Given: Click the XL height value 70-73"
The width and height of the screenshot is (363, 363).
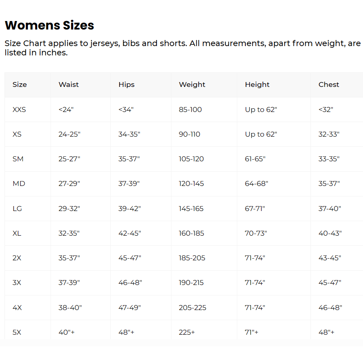Looking at the screenshot, I should [256, 233].
